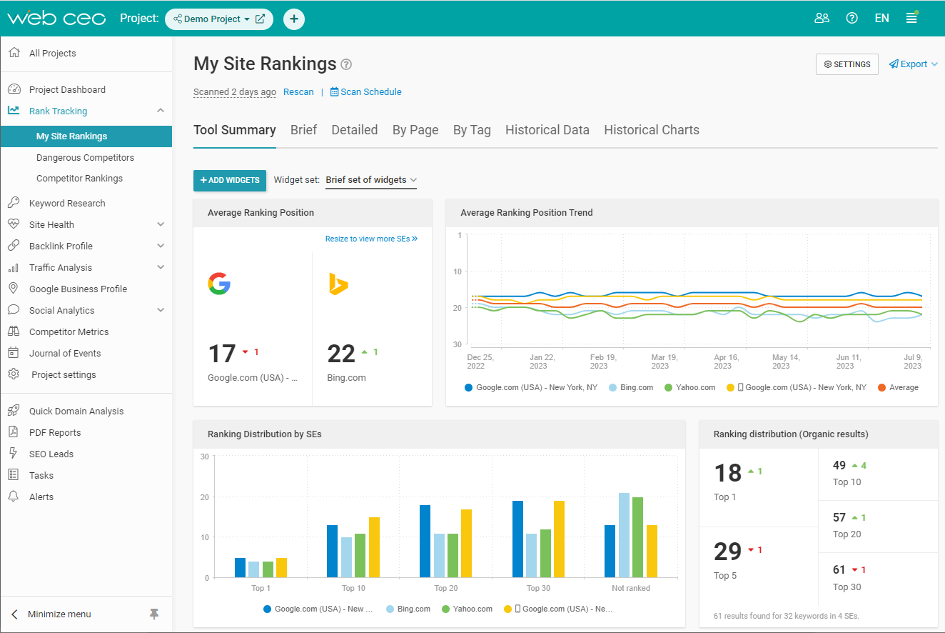Switch to the Historical Data tab

[x=547, y=130]
